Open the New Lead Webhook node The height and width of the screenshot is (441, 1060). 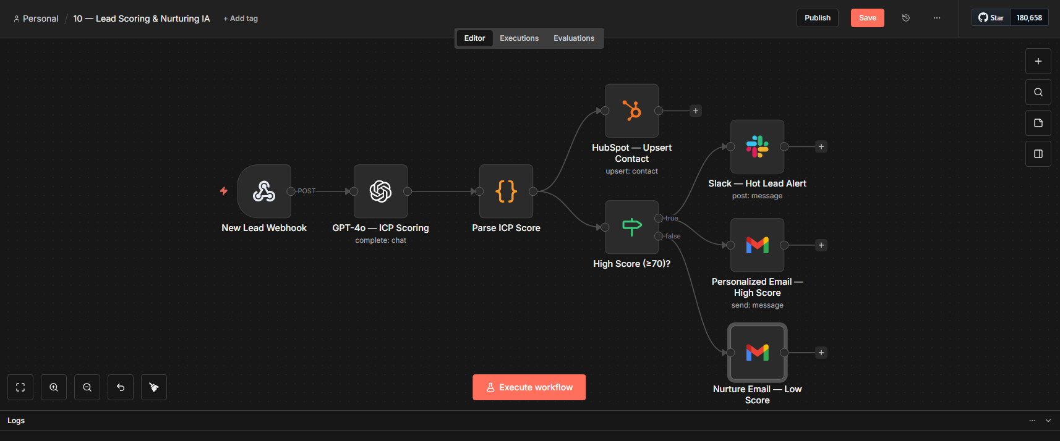coord(264,191)
